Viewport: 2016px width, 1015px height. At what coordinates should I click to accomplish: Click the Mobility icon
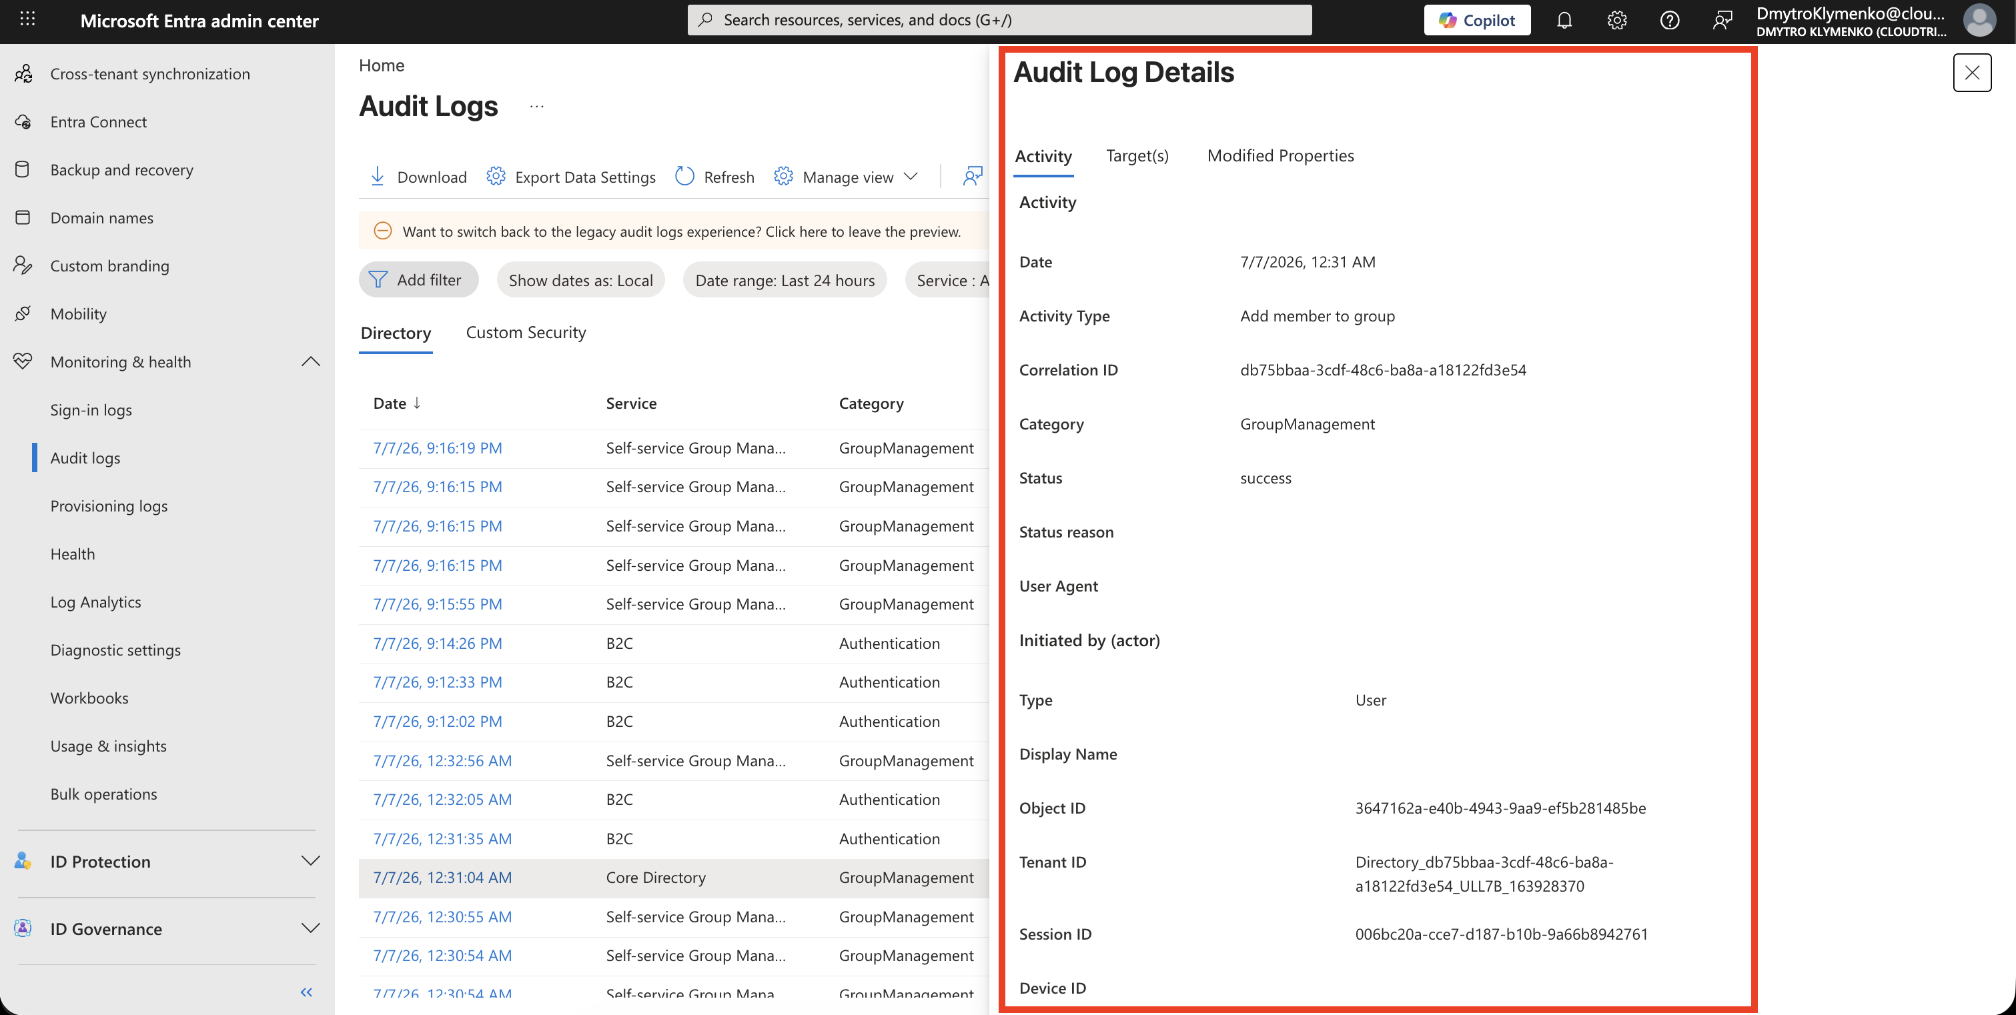(23, 314)
